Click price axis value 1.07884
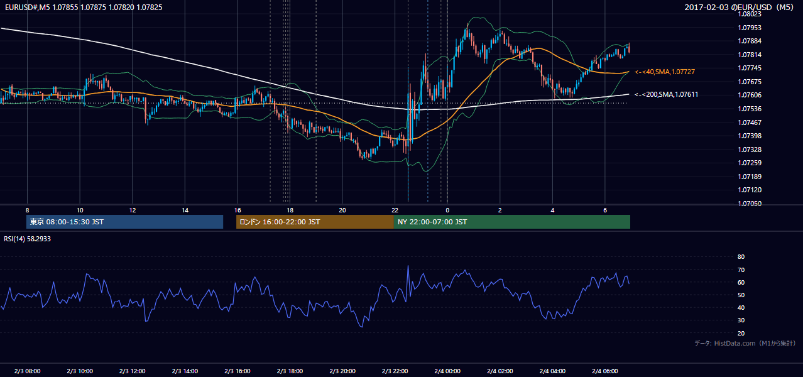Image resolution: width=803 pixels, height=377 pixels. [750, 41]
